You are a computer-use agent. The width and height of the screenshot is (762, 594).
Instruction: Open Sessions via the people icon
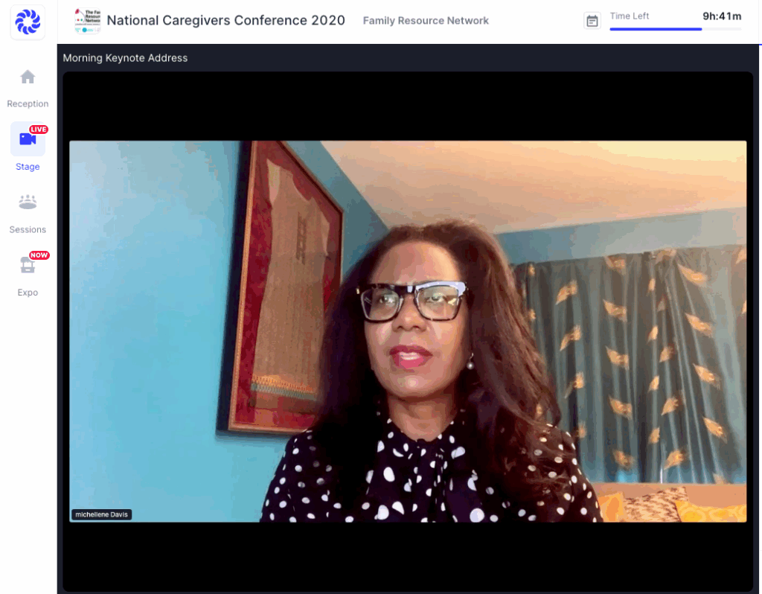click(x=28, y=202)
